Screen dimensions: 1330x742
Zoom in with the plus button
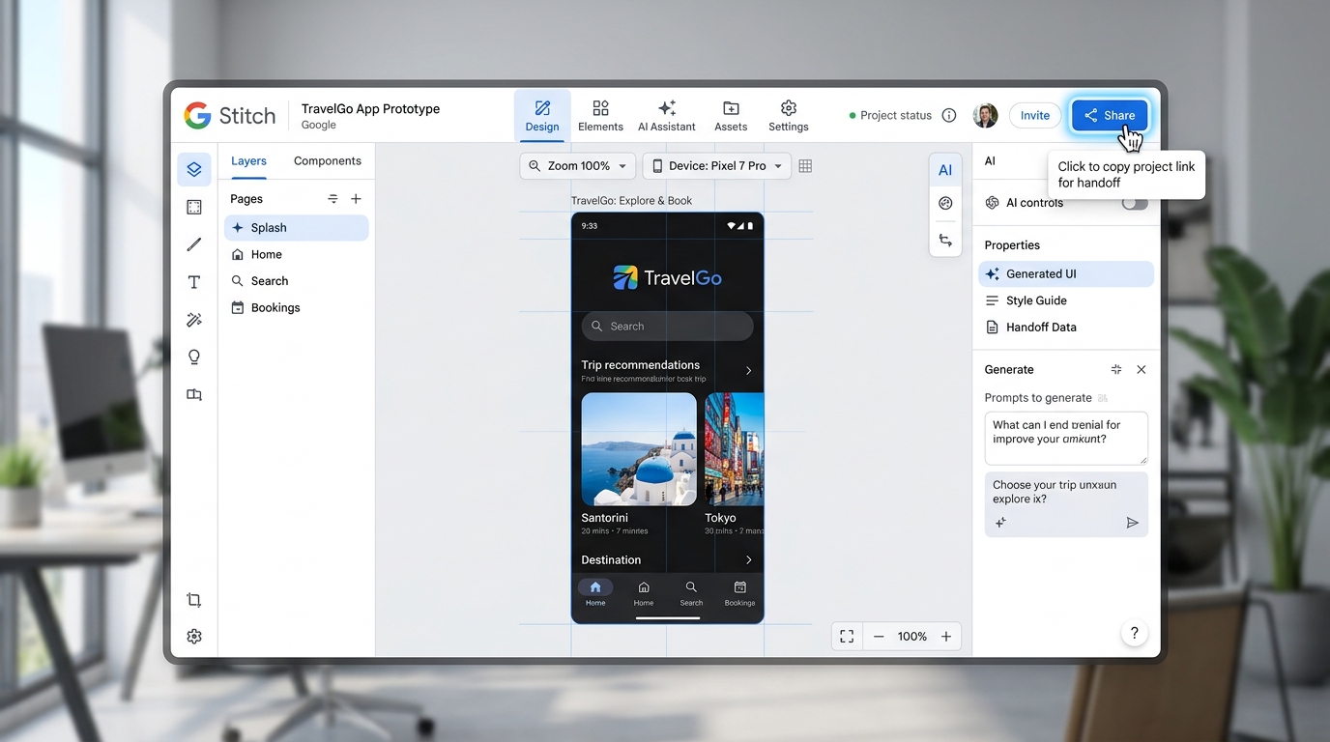pos(946,636)
